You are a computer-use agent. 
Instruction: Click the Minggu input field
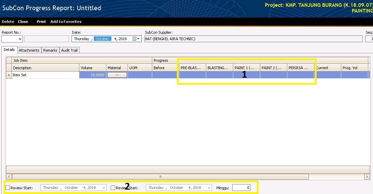[241, 188]
